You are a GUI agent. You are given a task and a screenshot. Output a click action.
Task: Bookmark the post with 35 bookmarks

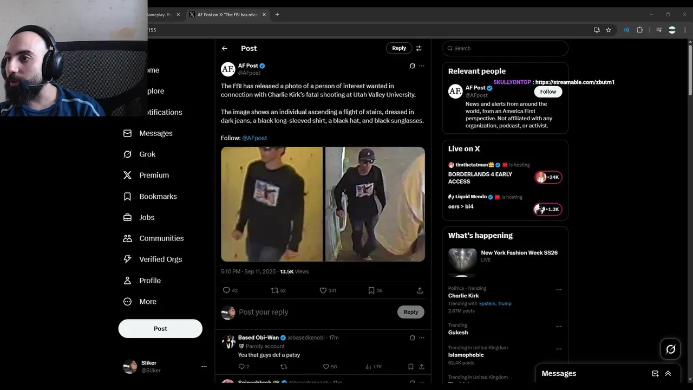[x=371, y=290]
